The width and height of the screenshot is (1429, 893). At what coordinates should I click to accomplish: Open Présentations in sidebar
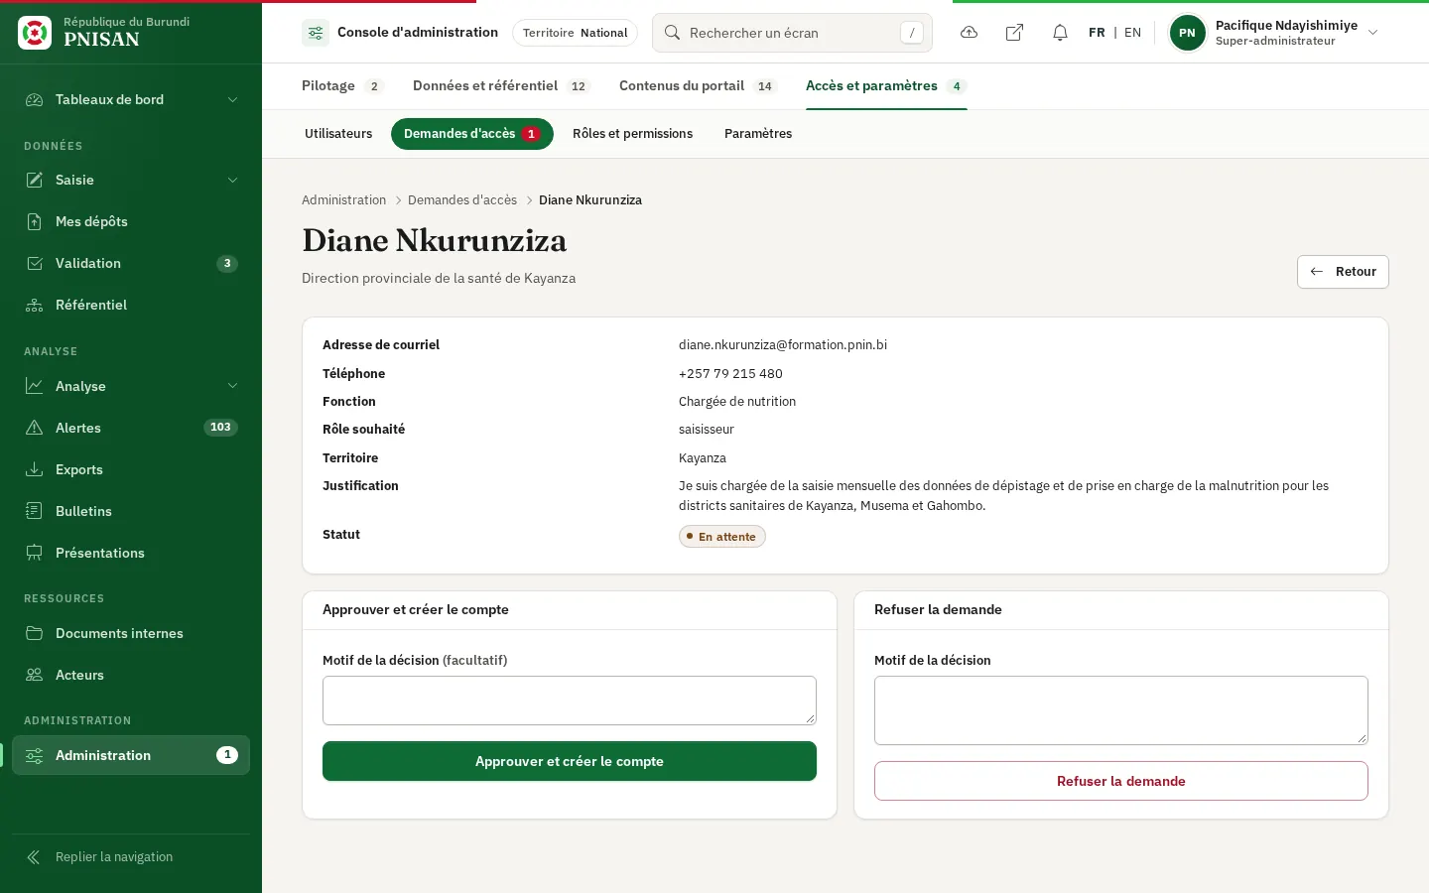(131, 553)
